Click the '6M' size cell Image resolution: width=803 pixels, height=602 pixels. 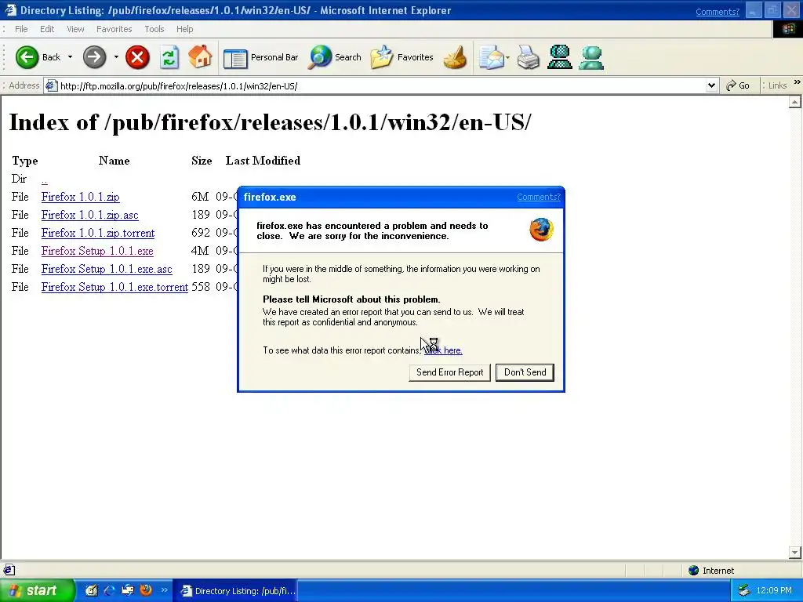point(200,197)
